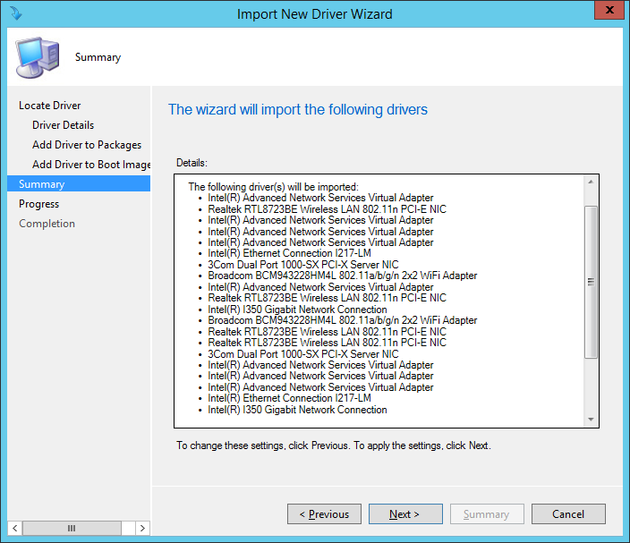Click the 'Details:' label
This screenshot has height=543, width=630.
click(192, 163)
